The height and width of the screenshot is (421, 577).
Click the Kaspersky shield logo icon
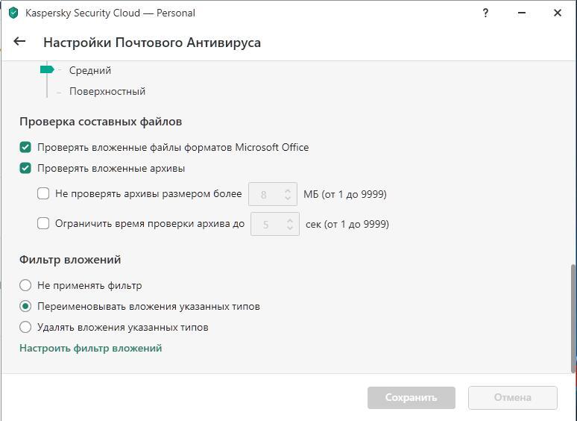[13, 13]
